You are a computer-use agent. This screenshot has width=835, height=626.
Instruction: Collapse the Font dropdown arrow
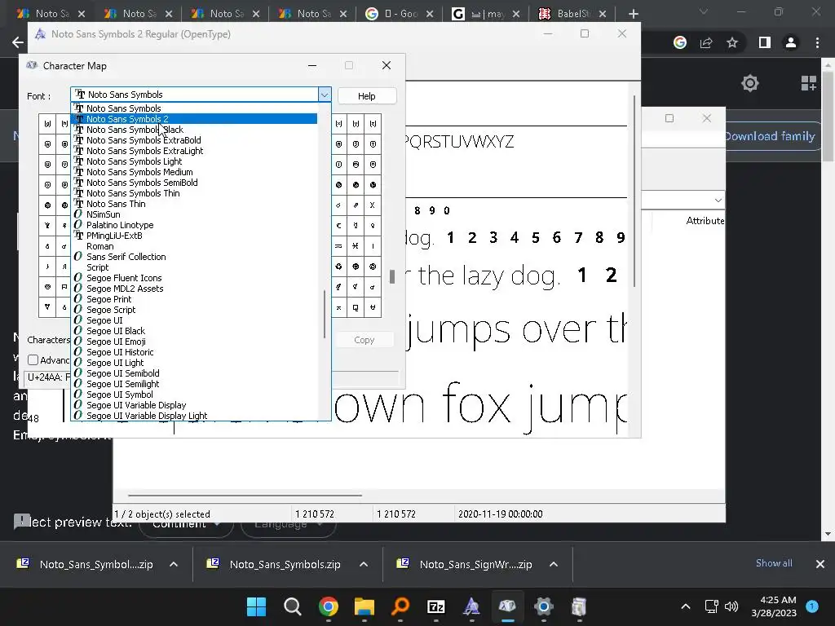point(325,95)
